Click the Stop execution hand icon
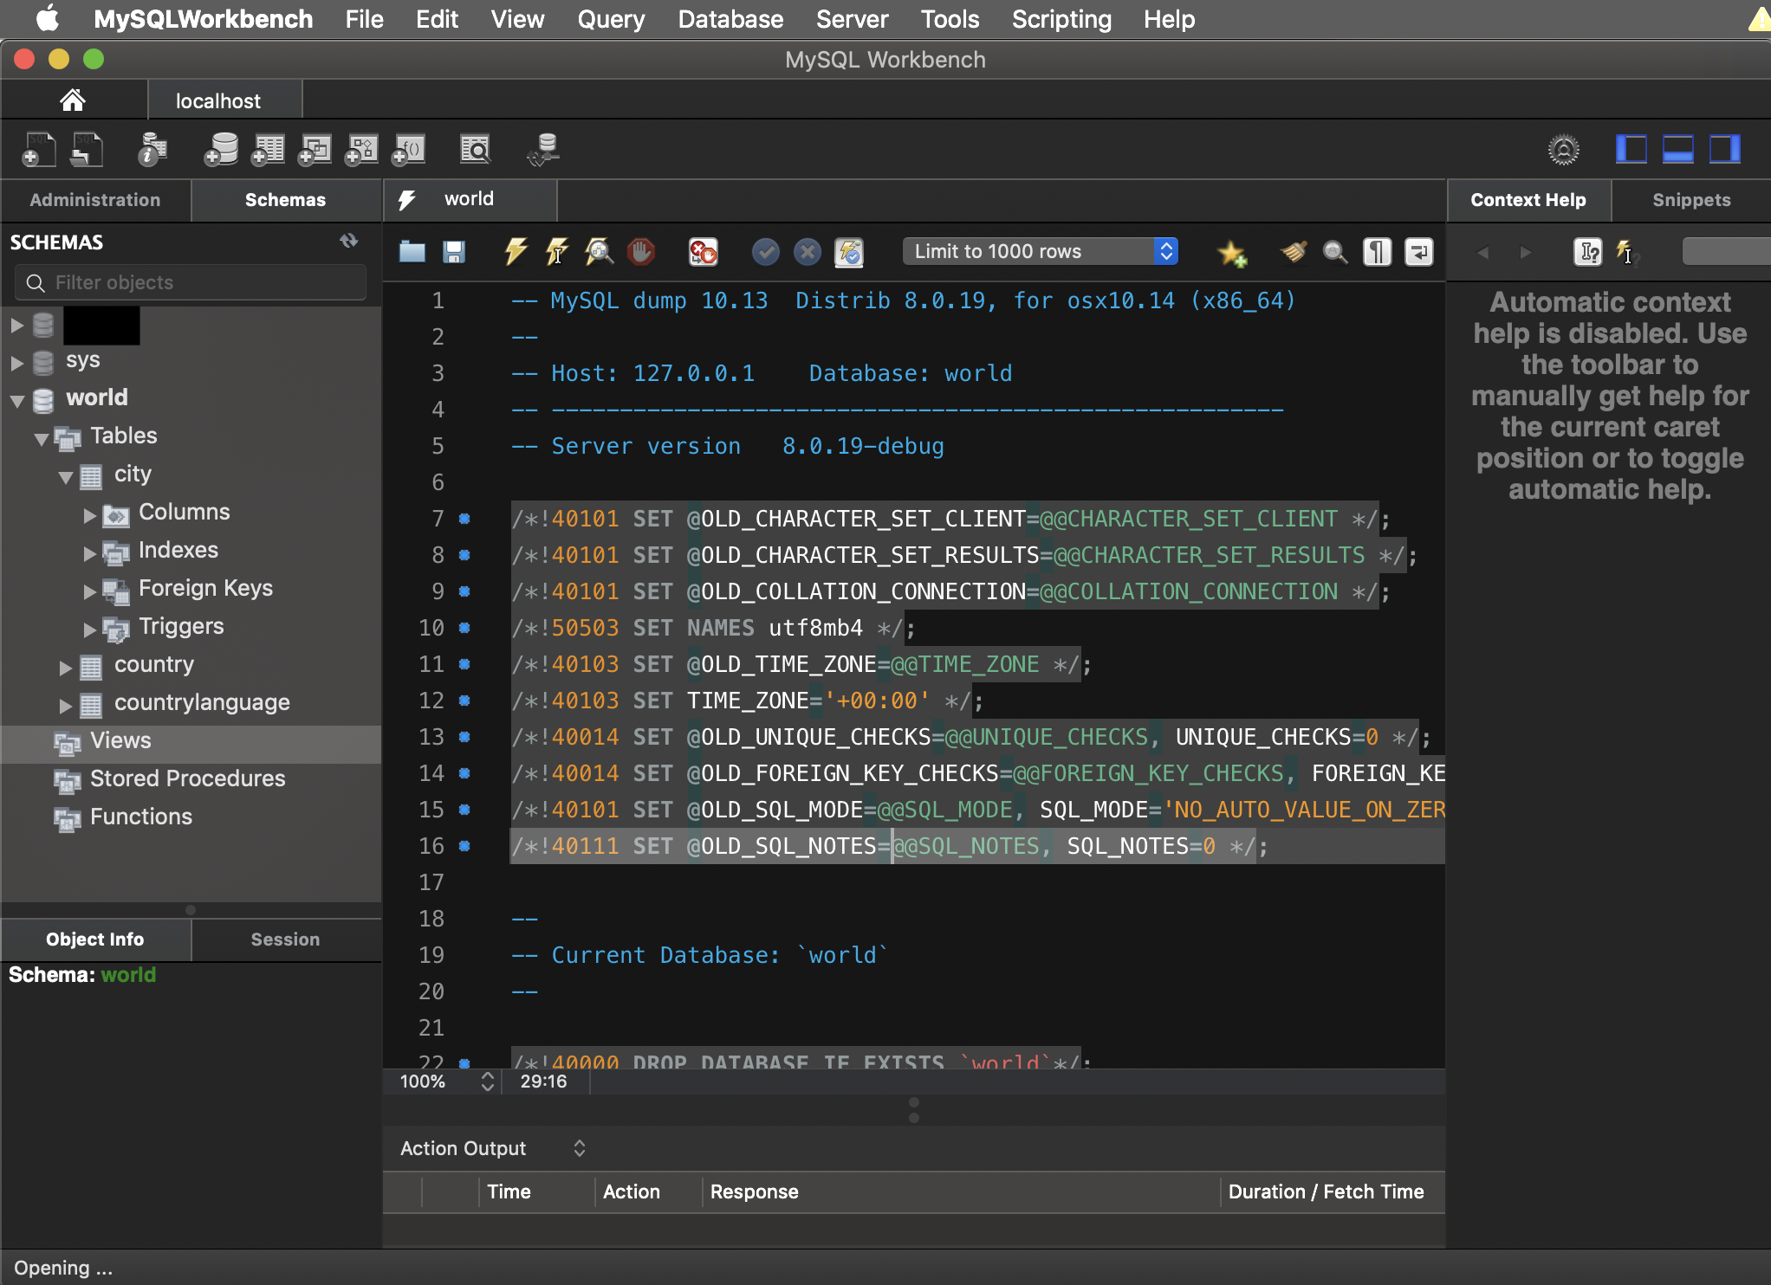The image size is (1771, 1285). tap(641, 252)
